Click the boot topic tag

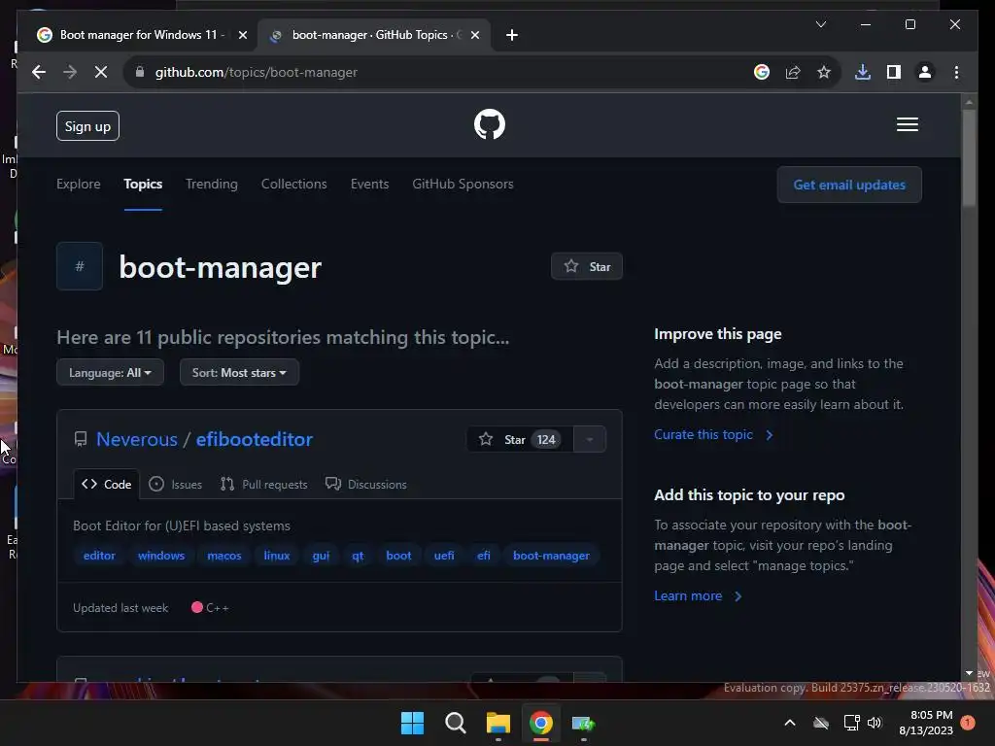(398, 555)
